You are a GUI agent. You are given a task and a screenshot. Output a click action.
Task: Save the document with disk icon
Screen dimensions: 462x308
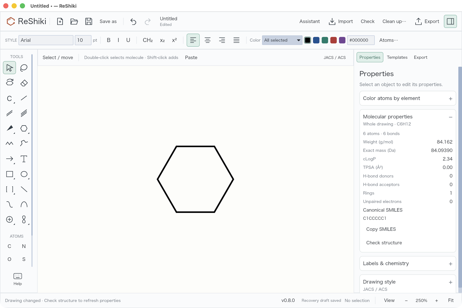click(89, 21)
